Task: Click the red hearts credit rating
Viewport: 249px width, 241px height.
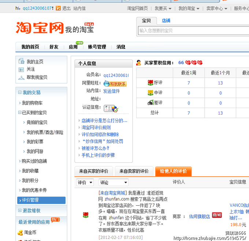Action: 194,62
